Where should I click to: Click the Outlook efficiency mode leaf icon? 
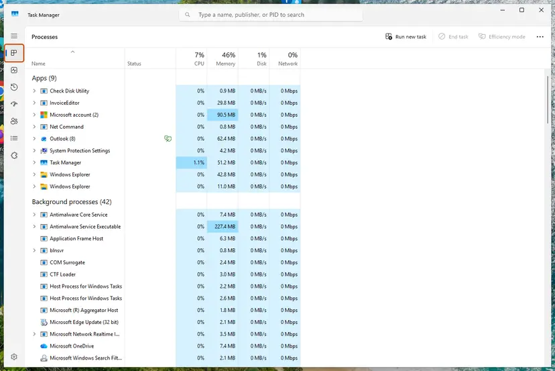168,139
